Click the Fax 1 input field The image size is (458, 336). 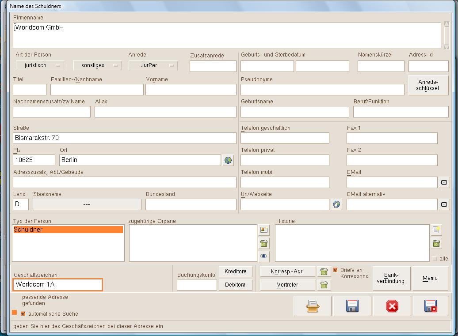pyautogui.click(x=392, y=138)
